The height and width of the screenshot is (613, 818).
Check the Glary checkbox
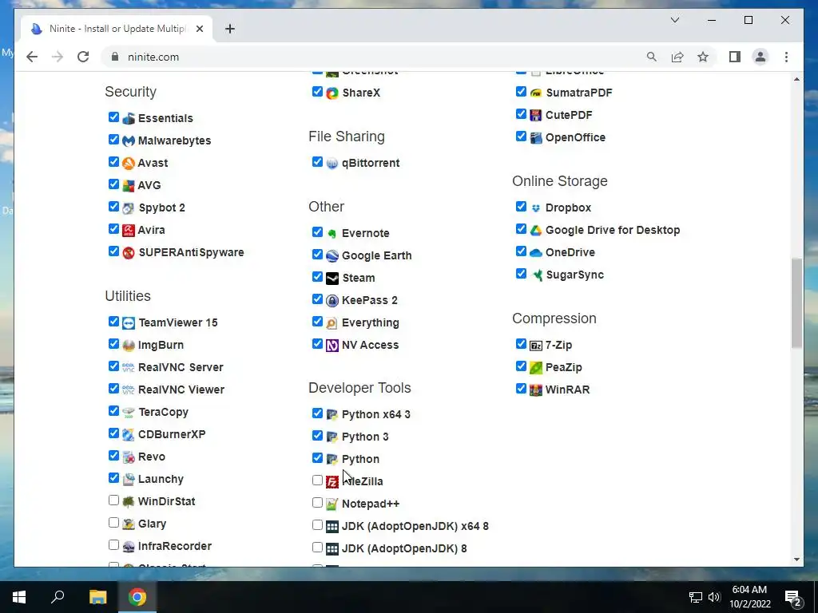(x=113, y=523)
